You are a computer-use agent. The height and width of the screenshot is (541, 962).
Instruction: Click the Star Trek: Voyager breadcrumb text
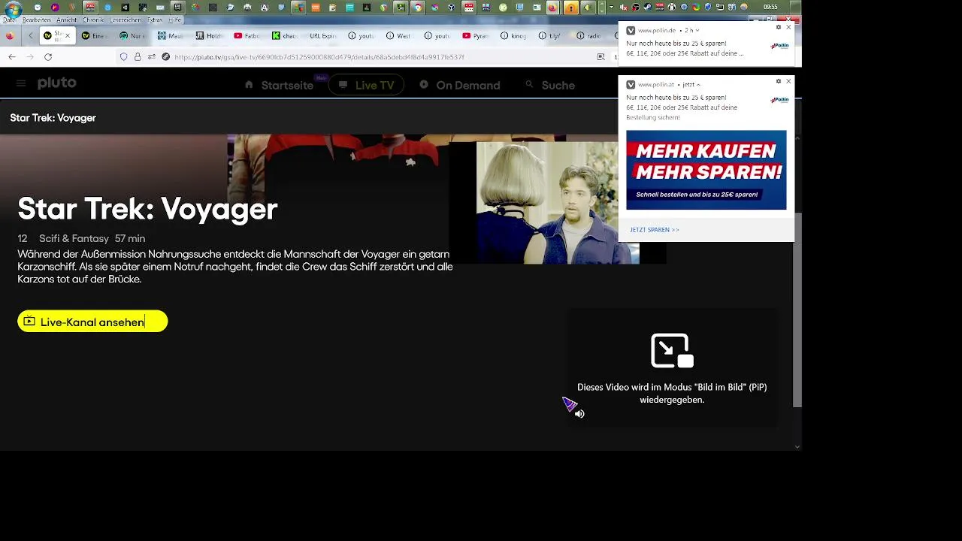(53, 118)
